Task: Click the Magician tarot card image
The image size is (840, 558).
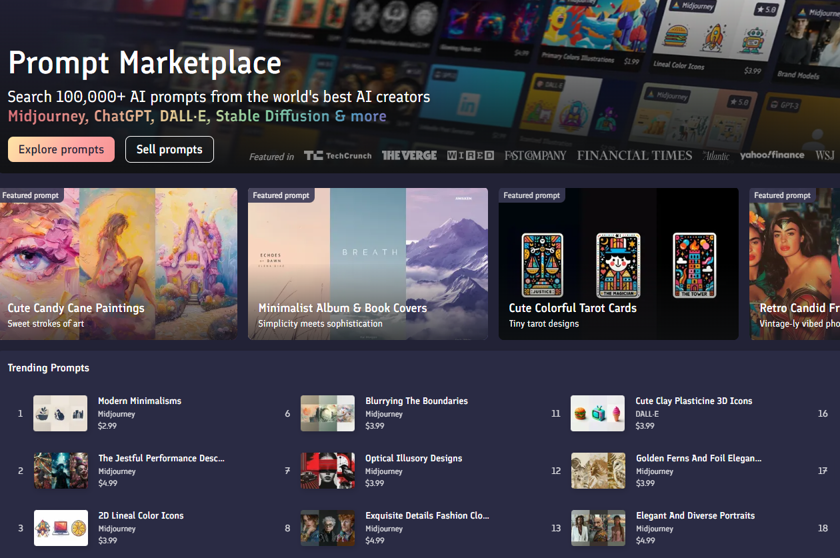Action: [618, 265]
